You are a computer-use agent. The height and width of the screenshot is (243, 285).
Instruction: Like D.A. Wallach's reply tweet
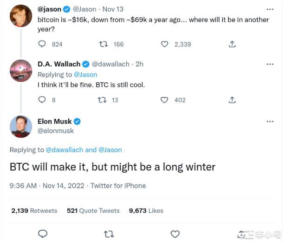(x=164, y=100)
